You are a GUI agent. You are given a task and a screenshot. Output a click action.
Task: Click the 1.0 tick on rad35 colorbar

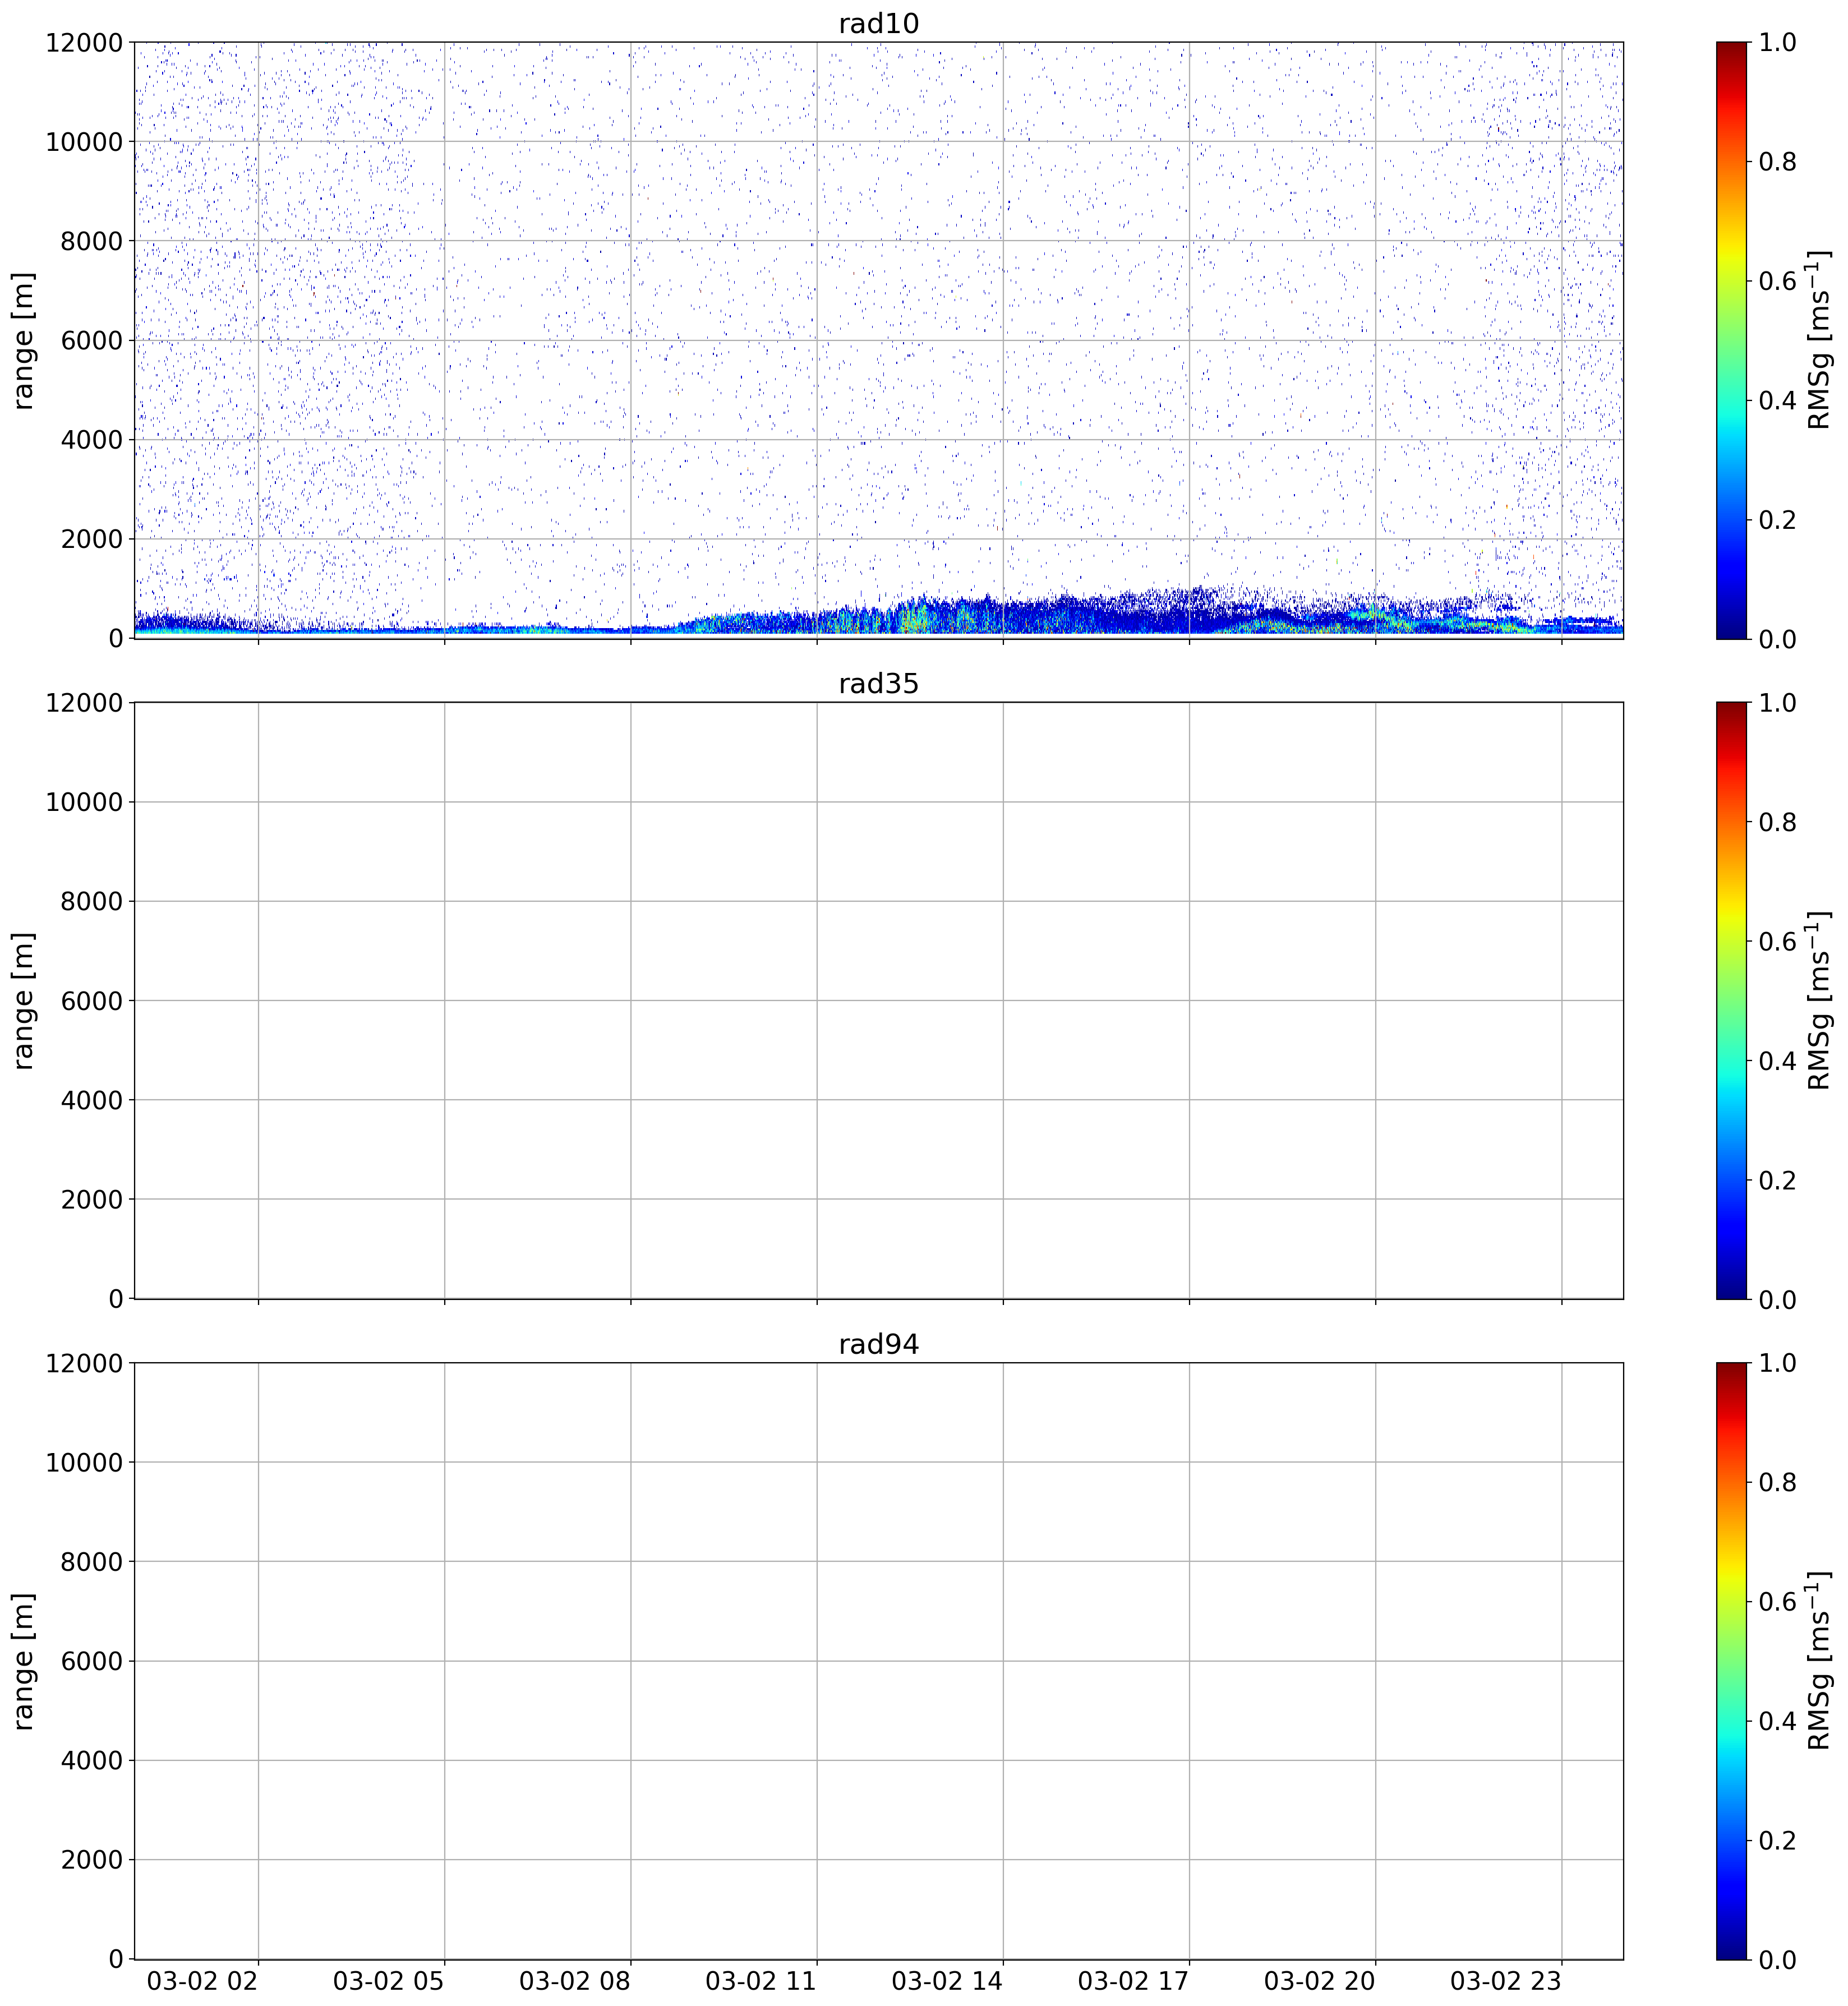(x=1777, y=702)
